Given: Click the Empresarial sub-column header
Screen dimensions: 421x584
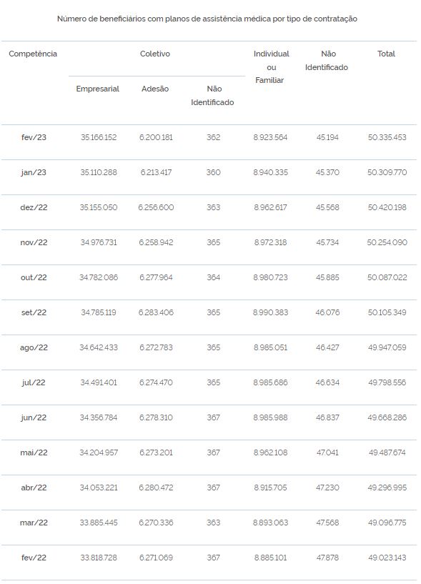Looking at the screenshot, I should (x=98, y=89).
